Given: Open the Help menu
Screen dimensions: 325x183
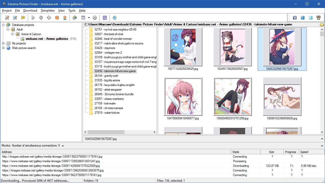Looking at the screenshot, I should point(82,11).
